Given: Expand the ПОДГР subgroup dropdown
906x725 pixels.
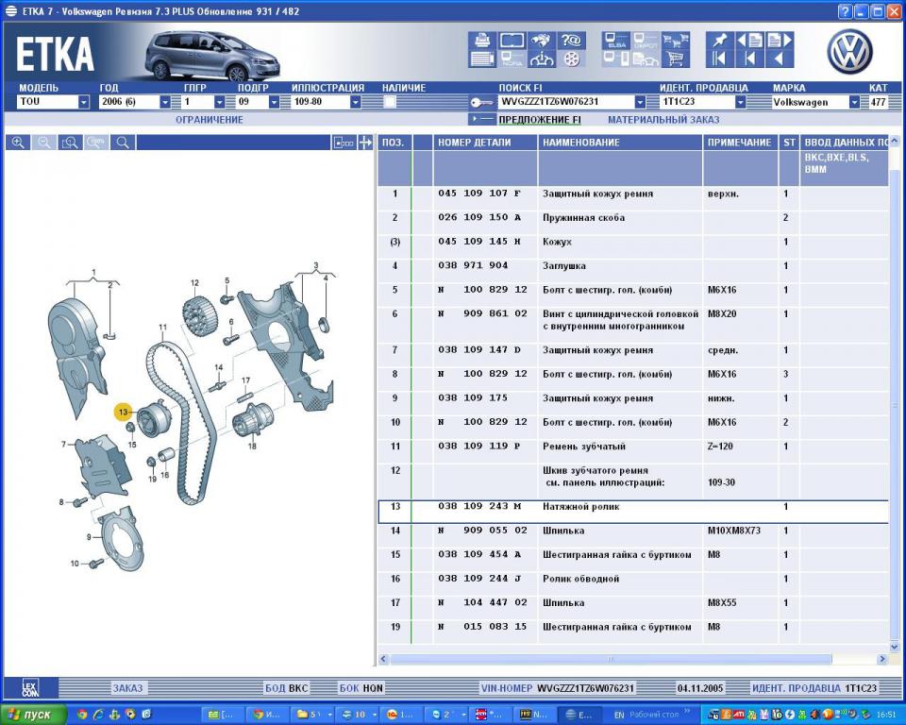Looking at the screenshot, I should pos(274,102).
